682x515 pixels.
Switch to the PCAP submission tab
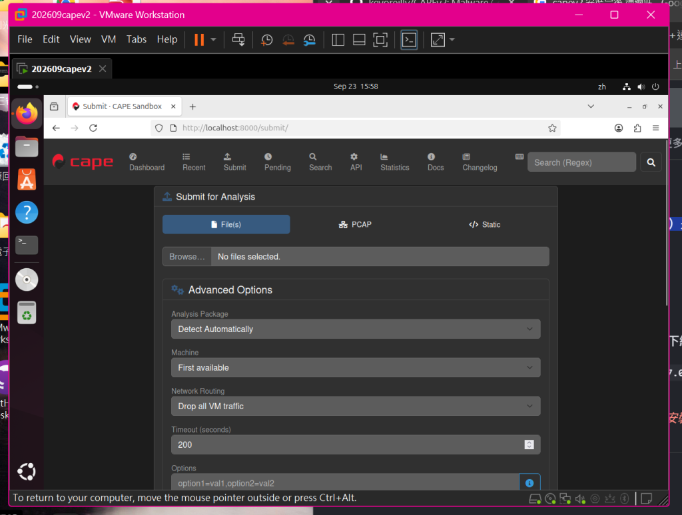[356, 225]
